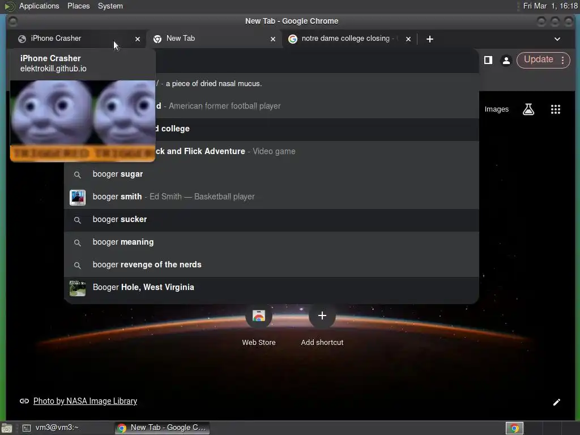This screenshot has height=435, width=580.
Task: Open the Search Labs flask icon
Action: point(528,109)
